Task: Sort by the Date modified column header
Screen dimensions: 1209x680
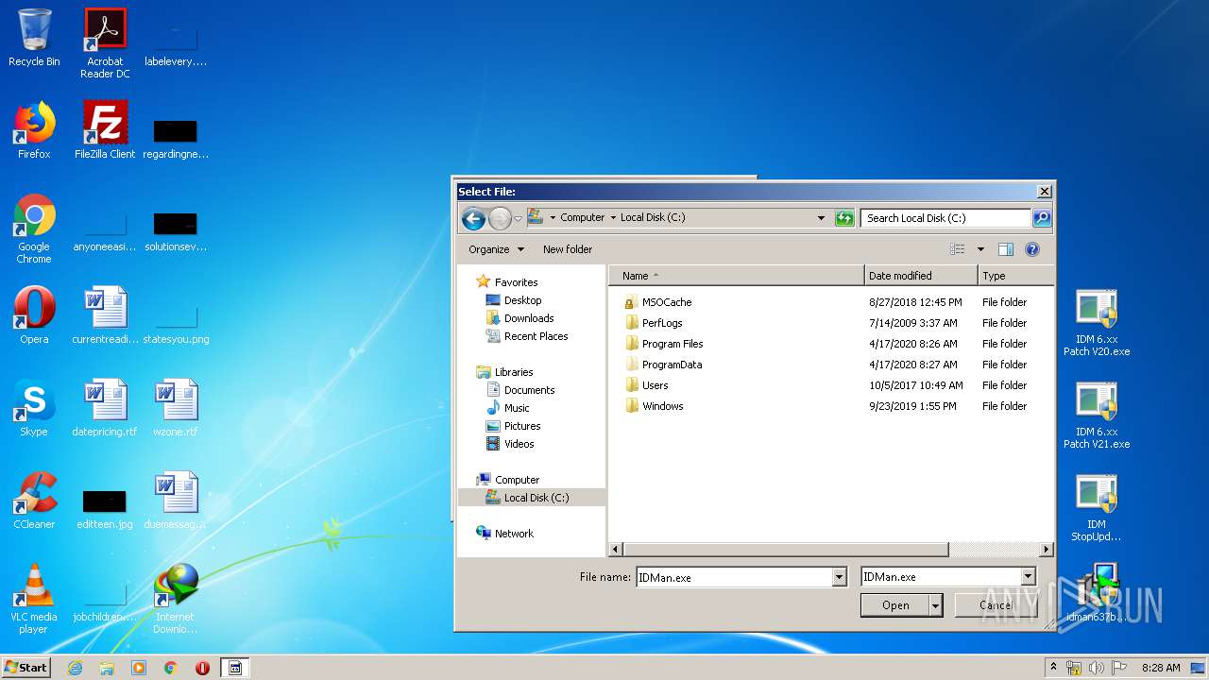Action: pyautogui.click(x=921, y=276)
